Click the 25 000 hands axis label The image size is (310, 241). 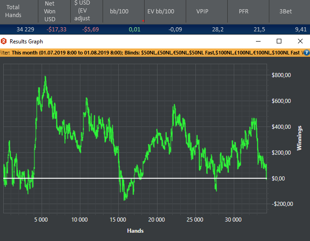click(195, 220)
